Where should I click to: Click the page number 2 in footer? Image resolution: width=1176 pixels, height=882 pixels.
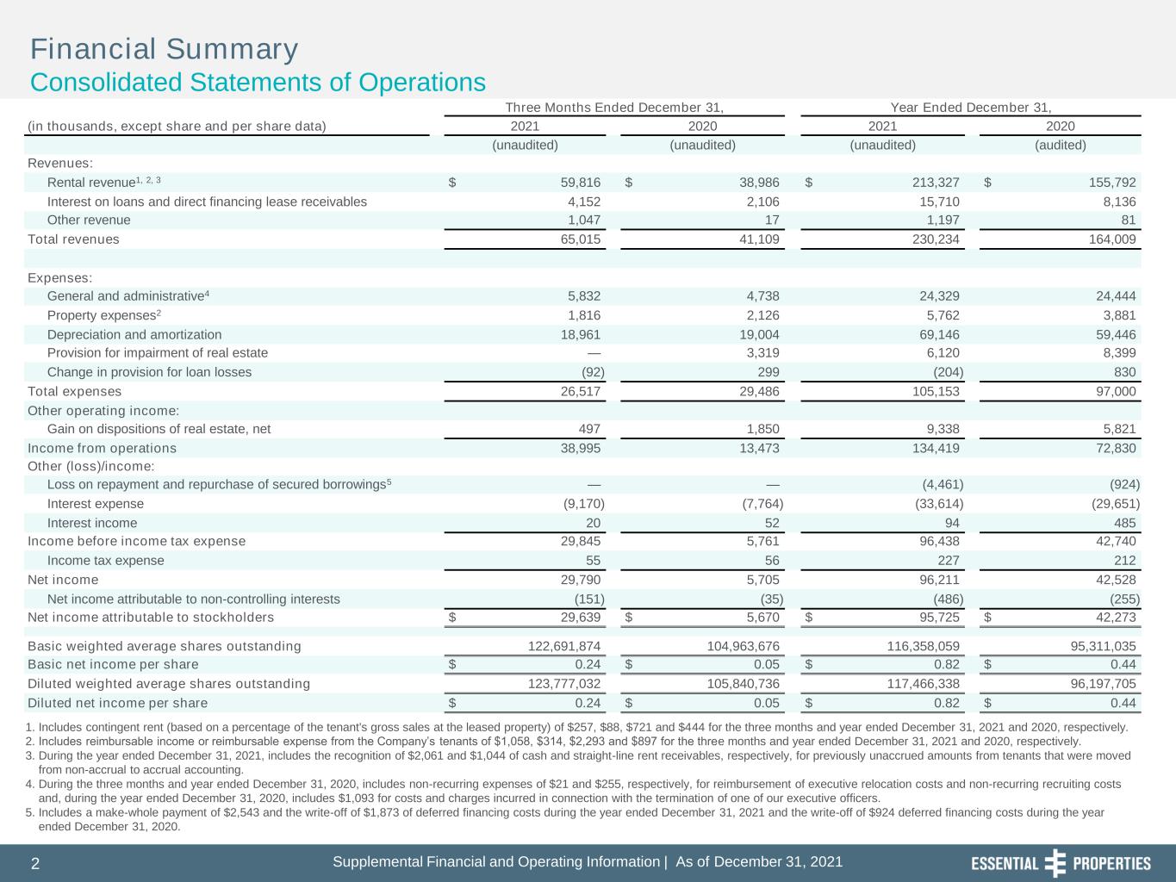click(35, 864)
